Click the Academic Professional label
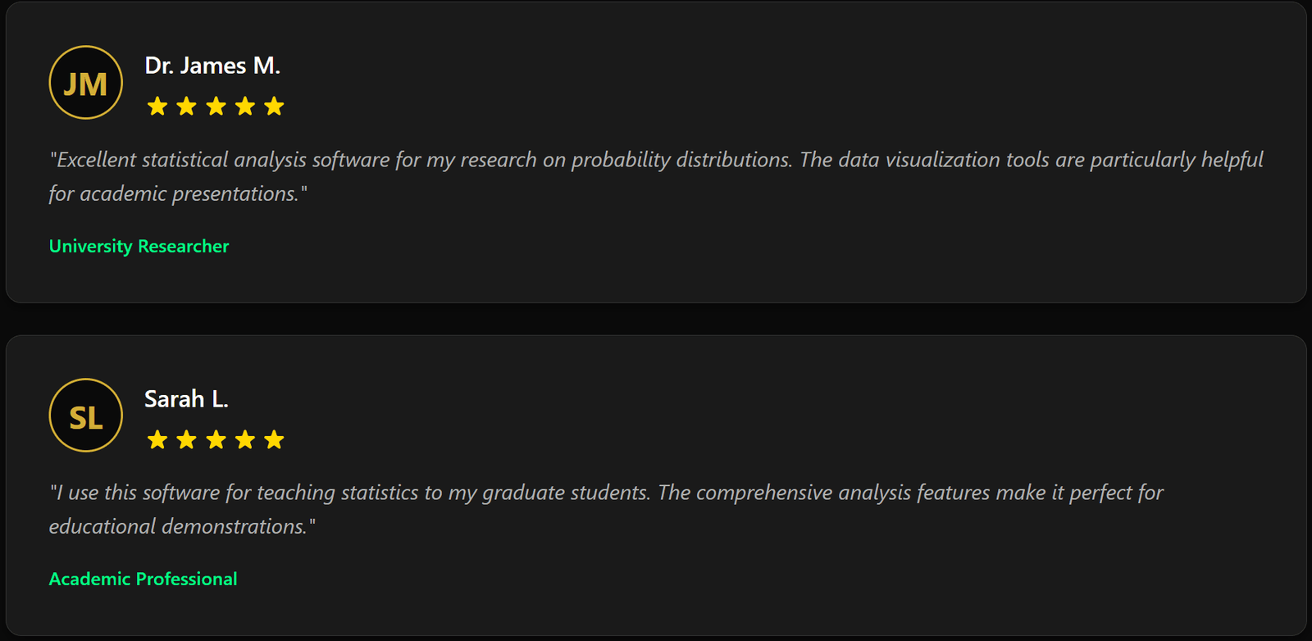The height and width of the screenshot is (641, 1312). point(143,579)
